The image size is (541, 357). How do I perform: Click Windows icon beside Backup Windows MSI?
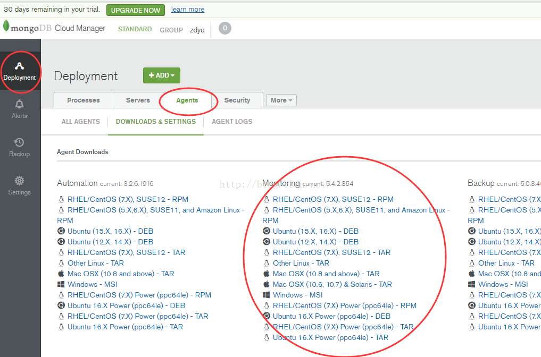472,284
